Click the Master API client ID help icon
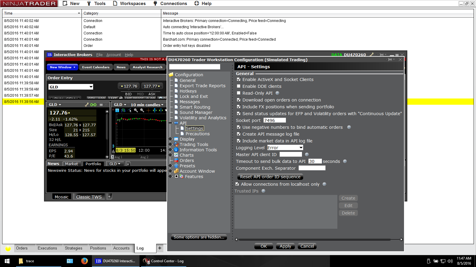Image resolution: width=476 pixels, height=267 pixels. pos(307,155)
